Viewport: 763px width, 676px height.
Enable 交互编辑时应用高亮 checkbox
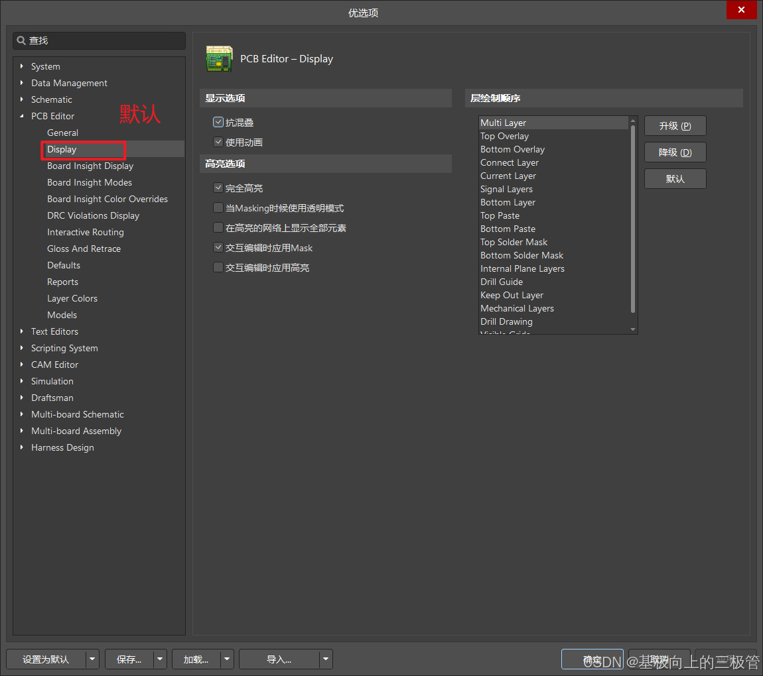click(218, 267)
